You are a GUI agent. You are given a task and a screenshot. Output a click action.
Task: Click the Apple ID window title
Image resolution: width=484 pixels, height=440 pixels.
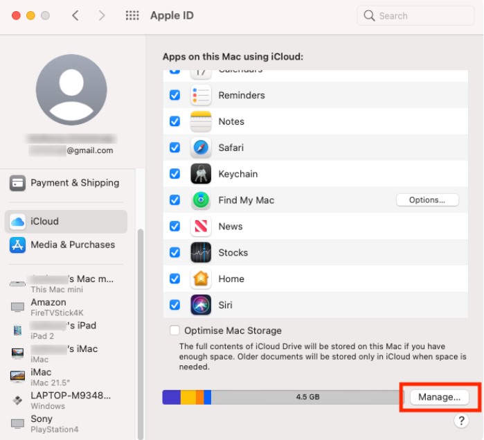172,15
